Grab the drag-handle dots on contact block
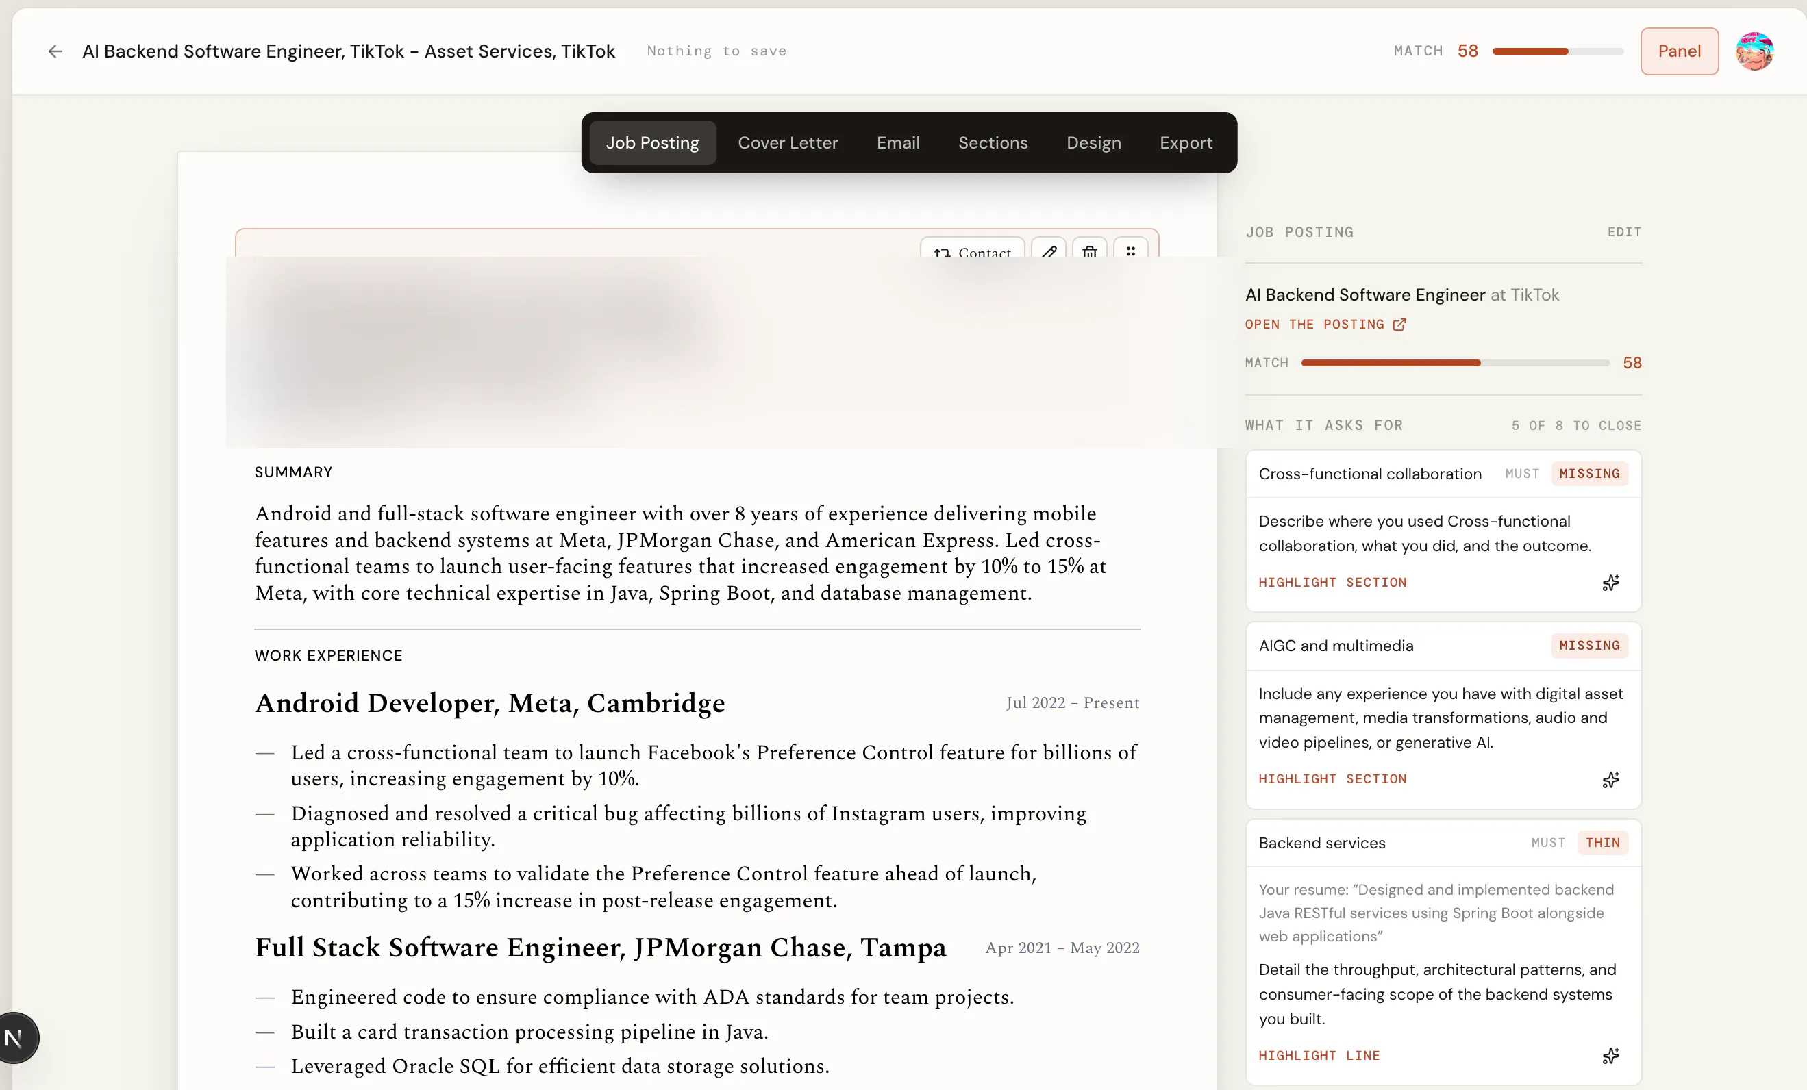1807x1090 pixels. click(x=1131, y=249)
